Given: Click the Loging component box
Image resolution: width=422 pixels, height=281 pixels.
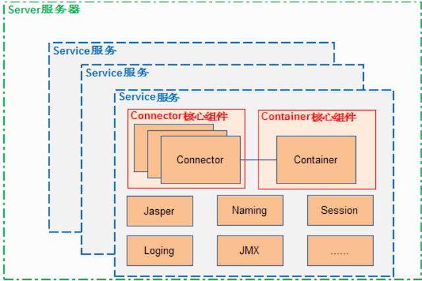Looking at the screenshot, I should [x=160, y=251].
